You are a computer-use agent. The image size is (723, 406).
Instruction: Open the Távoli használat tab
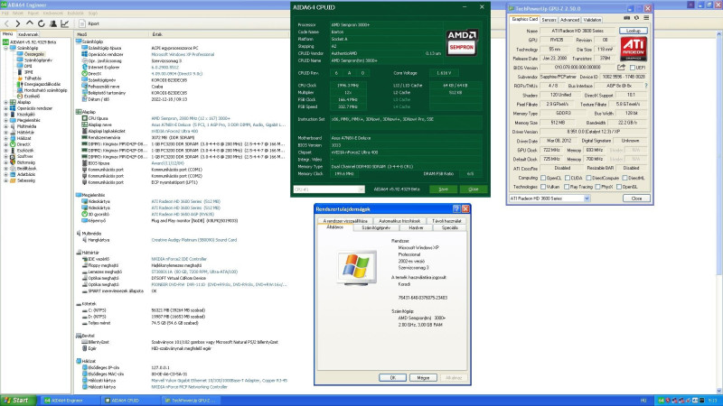(x=446, y=221)
